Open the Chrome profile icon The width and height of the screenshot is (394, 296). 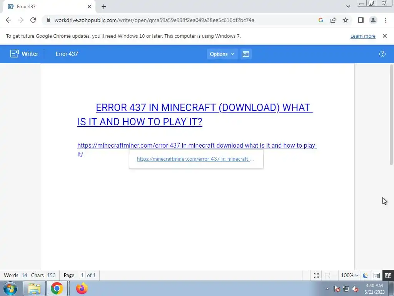click(373, 20)
